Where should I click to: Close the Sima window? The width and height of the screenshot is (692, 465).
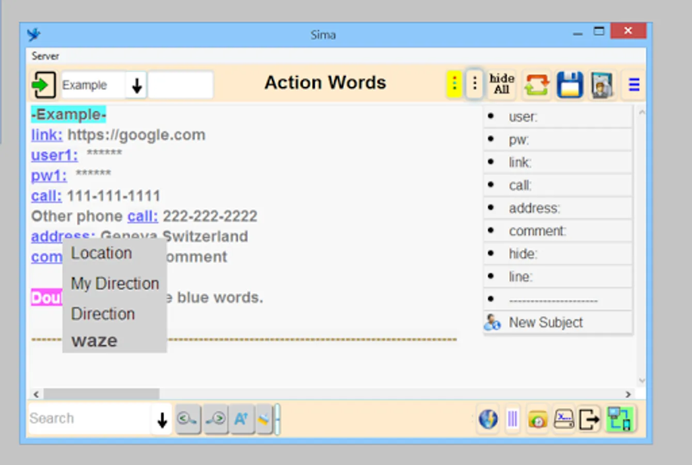point(628,31)
